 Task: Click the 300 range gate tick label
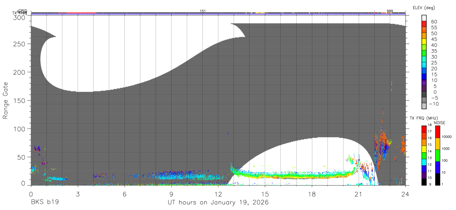pyautogui.click(x=20, y=17)
